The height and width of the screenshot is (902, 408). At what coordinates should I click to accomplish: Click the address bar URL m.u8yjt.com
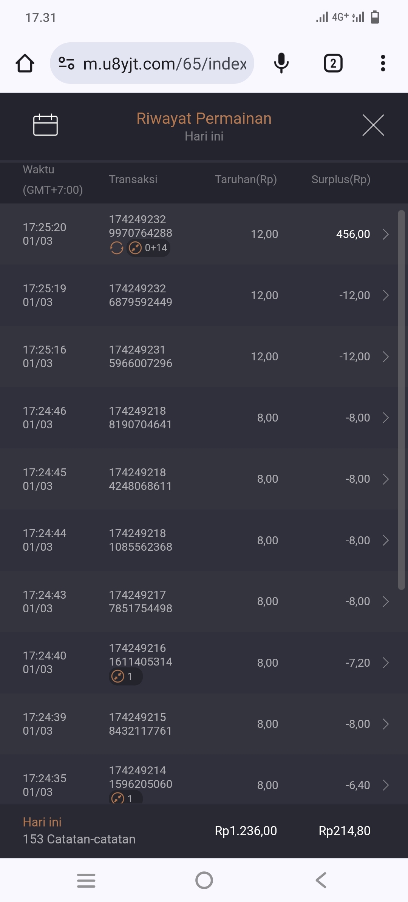[165, 63]
